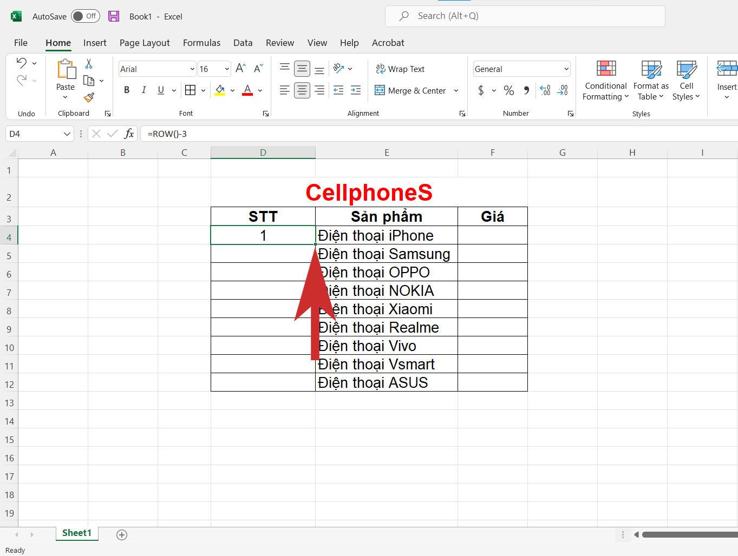Click the Save floppy disk icon
Screen dimensions: 738x556
(114, 16)
